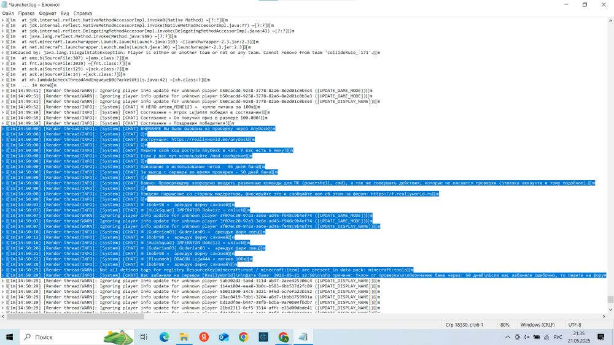Click the vertical scrollbar up arrow
614x345 pixels.
pyautogui.click(x=610, y=20)
